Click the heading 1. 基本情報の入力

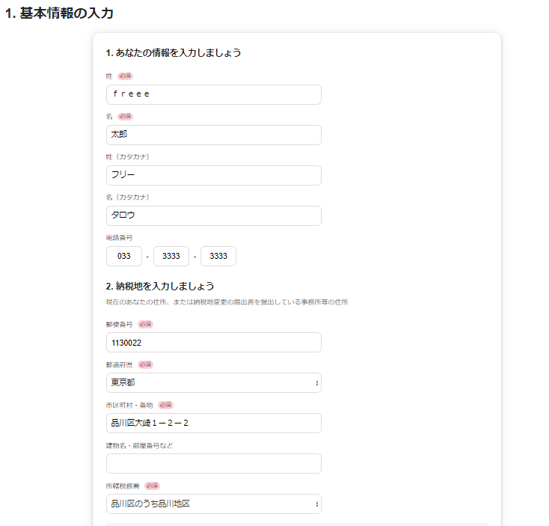(60, 13)
